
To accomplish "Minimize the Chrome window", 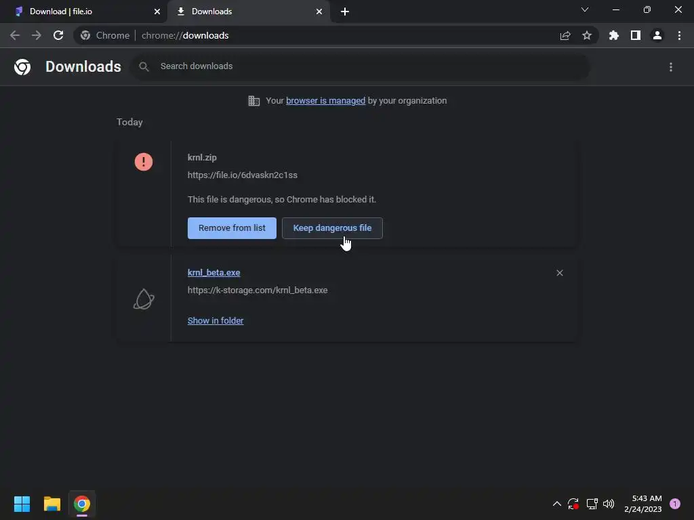I will [x=616, y=9].
